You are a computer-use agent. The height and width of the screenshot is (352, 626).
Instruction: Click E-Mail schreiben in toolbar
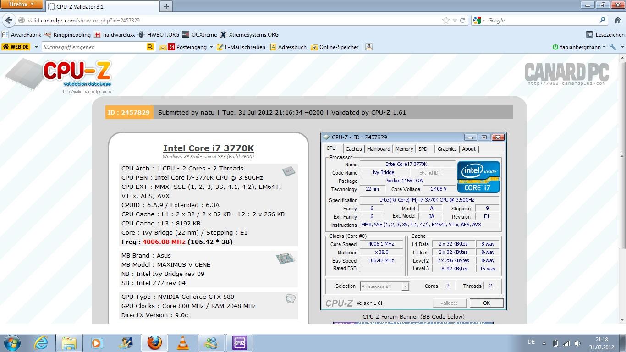[241, 47]
